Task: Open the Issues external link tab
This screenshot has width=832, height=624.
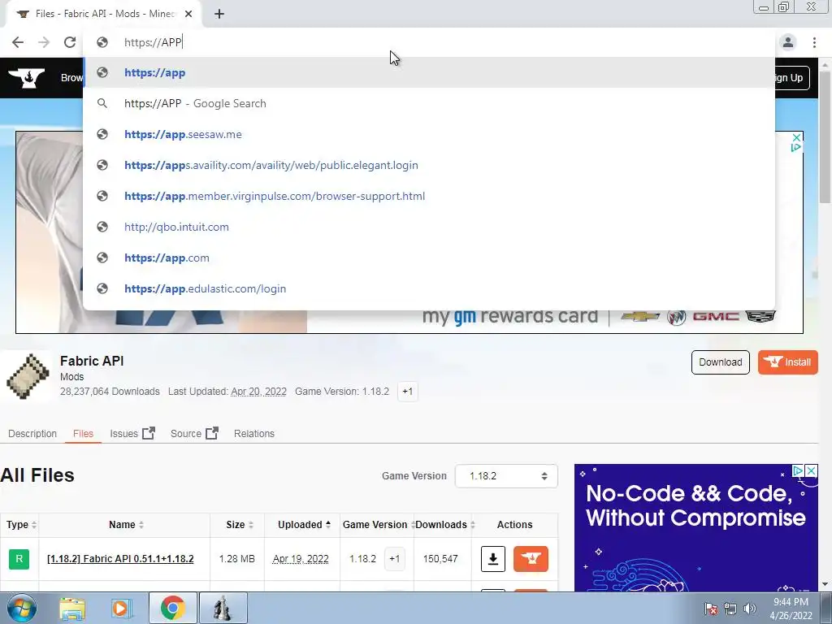Action: tap(132, 434)
